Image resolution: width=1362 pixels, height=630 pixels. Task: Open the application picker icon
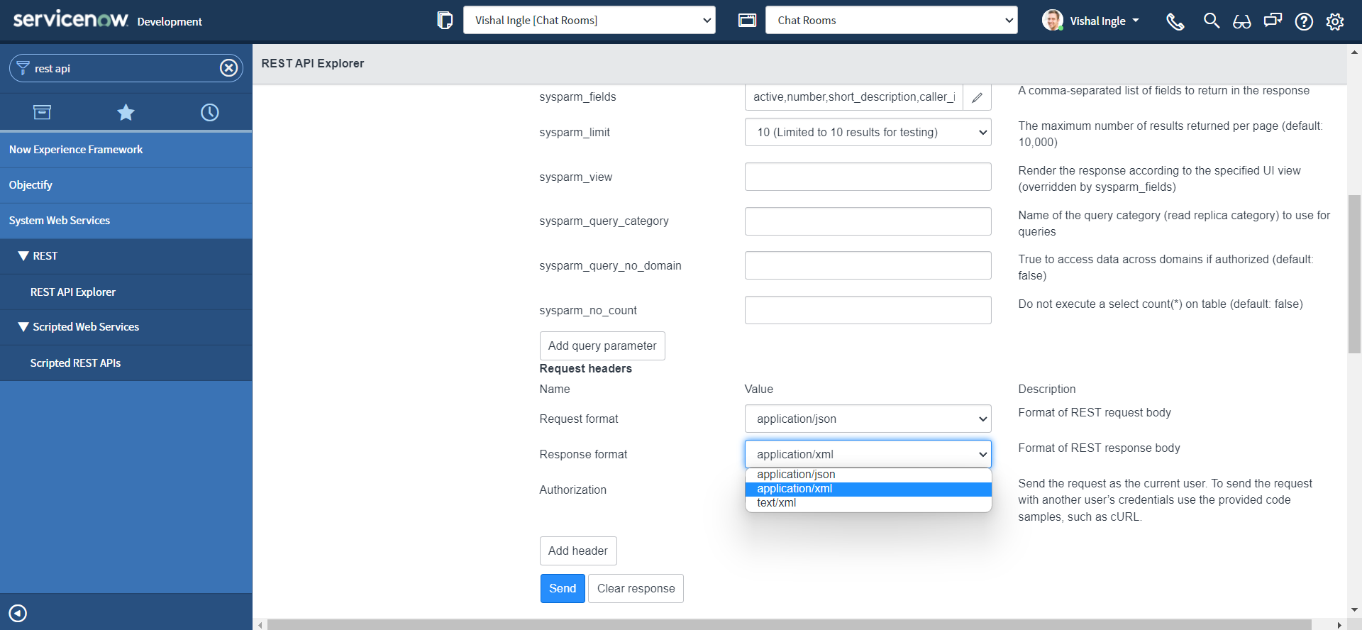click(x=747, y=21)
